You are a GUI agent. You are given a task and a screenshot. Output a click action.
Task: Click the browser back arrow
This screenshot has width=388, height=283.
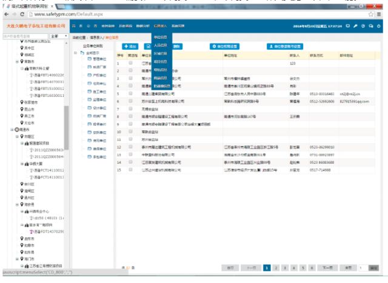(5, 13)
